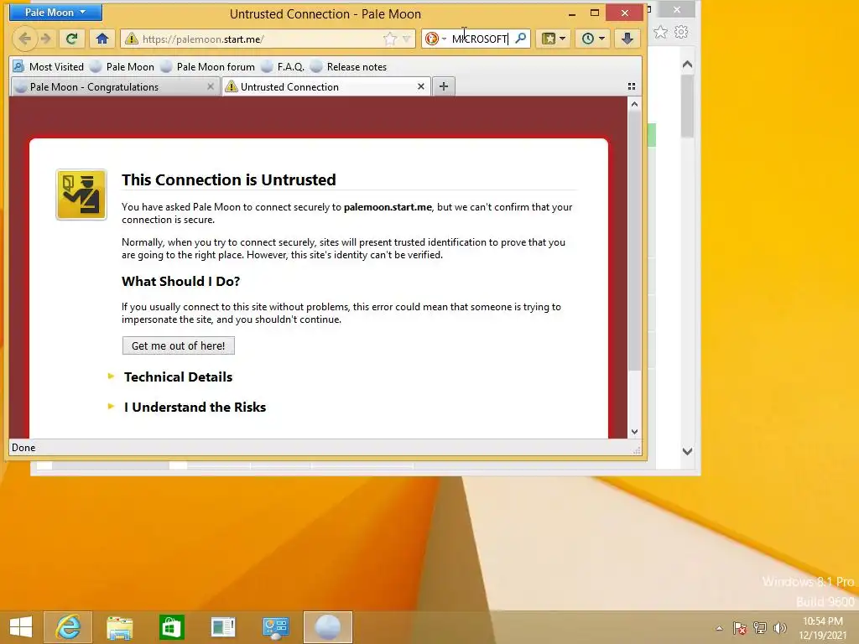Screen dimensions: 859x644
Task: Open the Pale Moon bookmark
Action: (x=122, y=67)
